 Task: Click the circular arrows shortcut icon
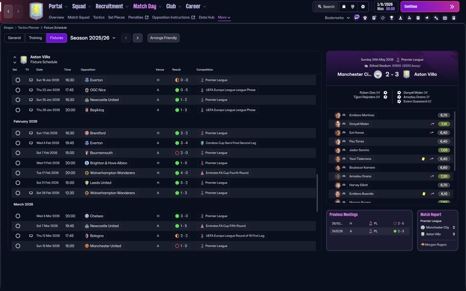[x=383, y=18]
